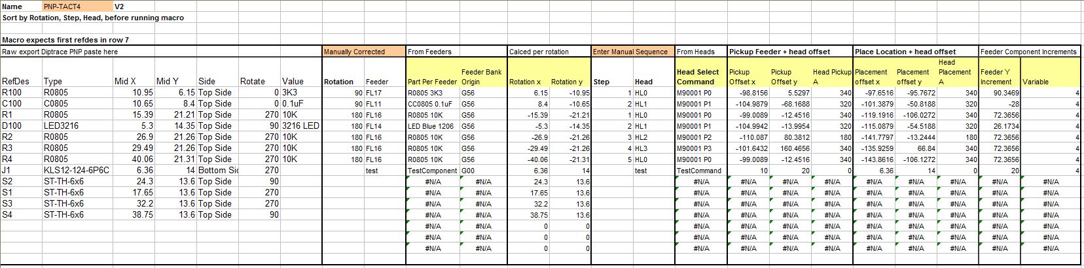Click the Feeder Bank Origin header cell
The width and height of the screenshot is (1084, 268).
pos(481,77)
